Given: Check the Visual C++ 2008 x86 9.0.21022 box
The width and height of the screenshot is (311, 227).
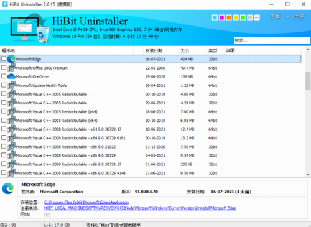Looking at the screenshot, I should pyautogui.click(x=4, y=146).
